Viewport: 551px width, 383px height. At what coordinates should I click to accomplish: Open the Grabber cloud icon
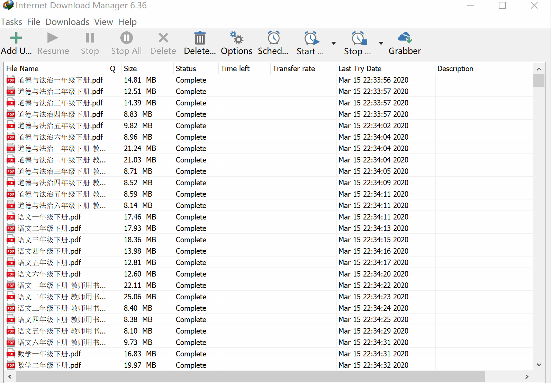point(405,38)
